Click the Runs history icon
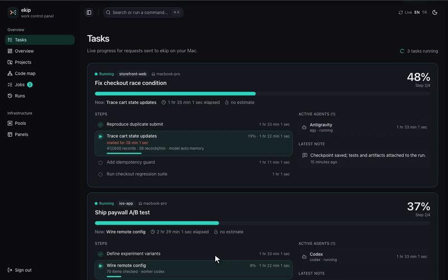This screenshot has height=280, width=448. pos(10,96)
